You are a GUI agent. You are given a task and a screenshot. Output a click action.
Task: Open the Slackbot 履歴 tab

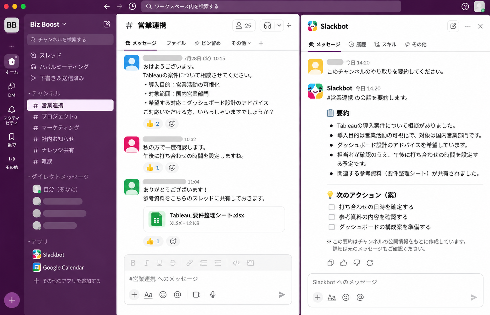pyautogui.click(x=357, y=44)
